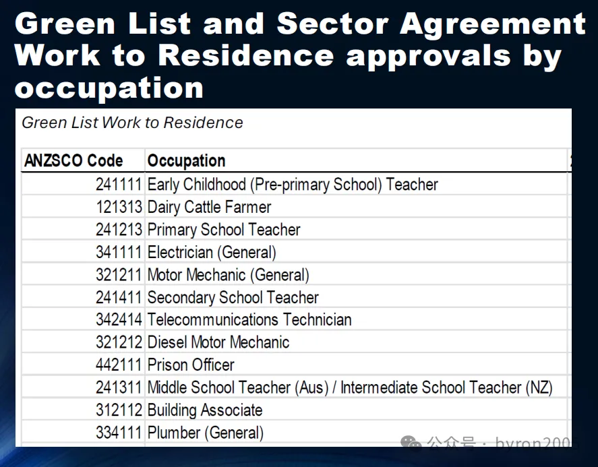Viewport: 598px width, 467px height.
Task: Click ANZSCO code cell 442111
Action: pos(119,365)
